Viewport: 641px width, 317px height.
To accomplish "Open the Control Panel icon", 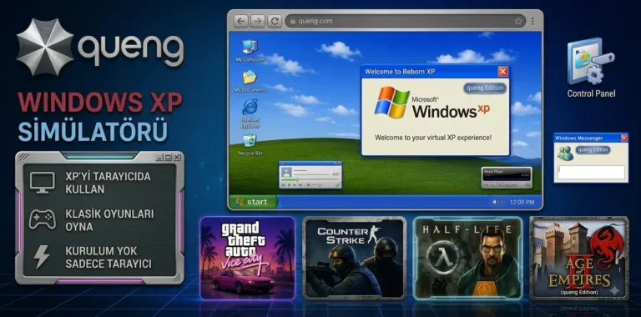I will coord(591,68).
